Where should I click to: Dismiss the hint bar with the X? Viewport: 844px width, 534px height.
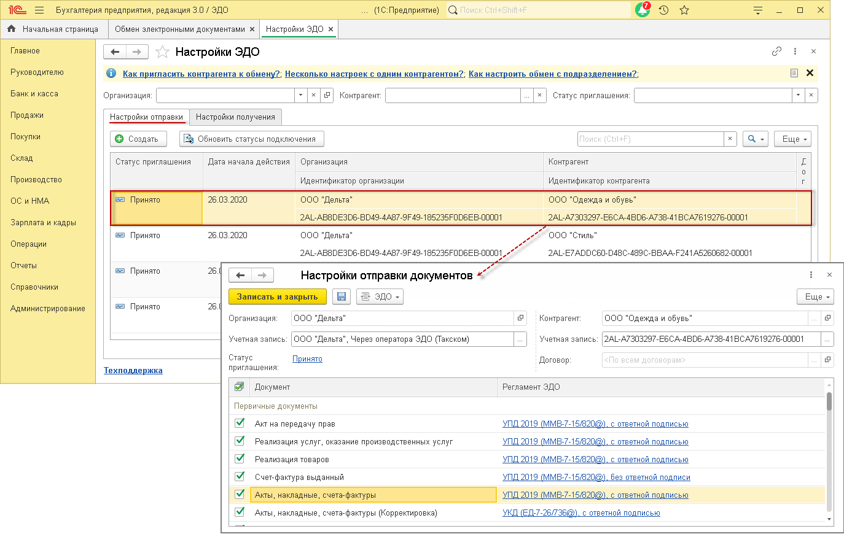tap(810, 73)
